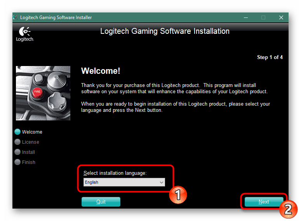Click the License step indicator circle
This screenshot has width=301, height=221.
17,142
